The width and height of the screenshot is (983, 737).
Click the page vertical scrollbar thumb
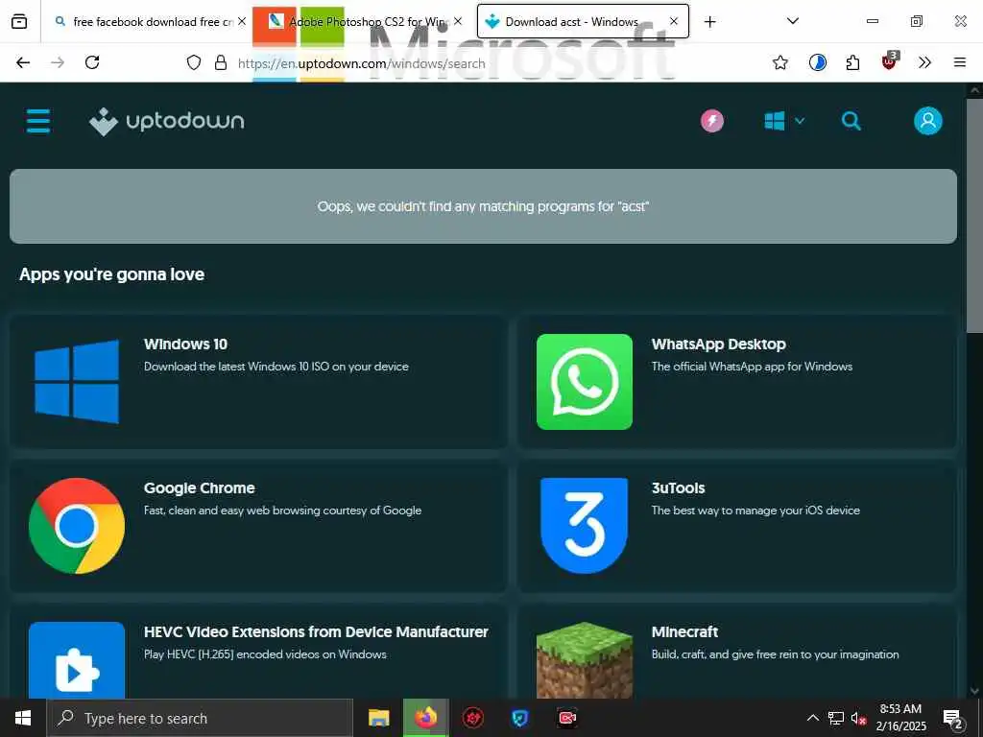coord(975,216)
